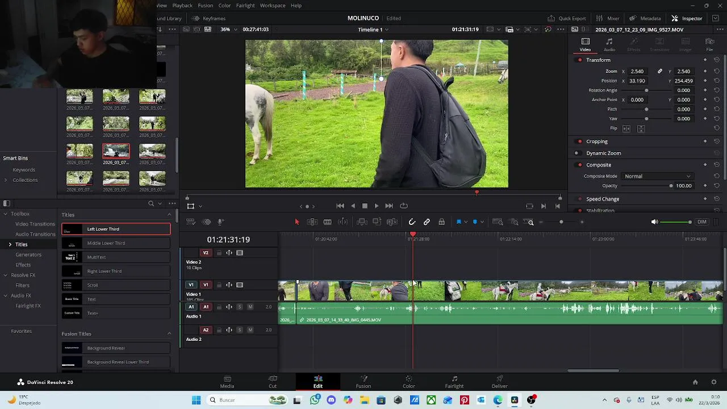
Task: Collapse the Titles category list
Action: [169, 215]
